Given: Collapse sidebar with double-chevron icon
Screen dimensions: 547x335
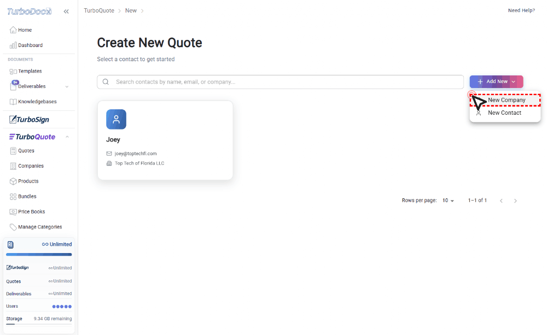Looking at the screenshot, I should pos(66,11).
